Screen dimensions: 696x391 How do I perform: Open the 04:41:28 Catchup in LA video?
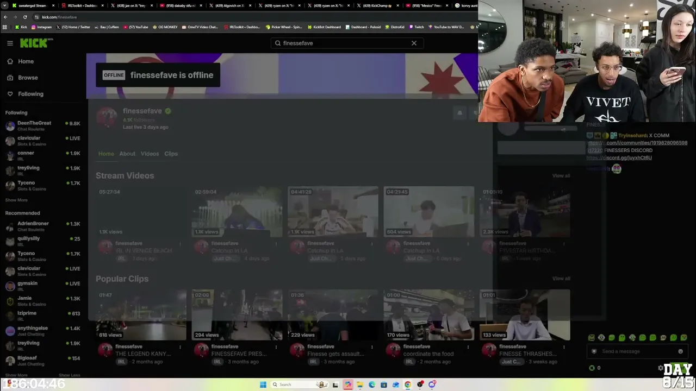[x=333, y=212]
